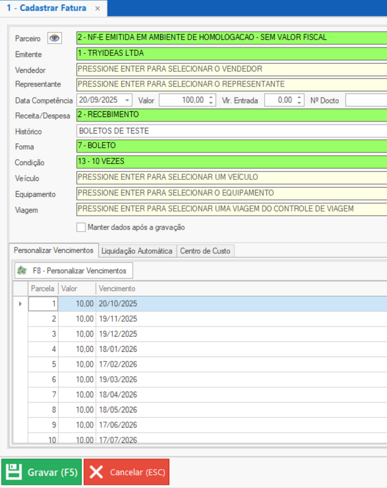Enable Manter dados após a gravação checkbox

81,227
